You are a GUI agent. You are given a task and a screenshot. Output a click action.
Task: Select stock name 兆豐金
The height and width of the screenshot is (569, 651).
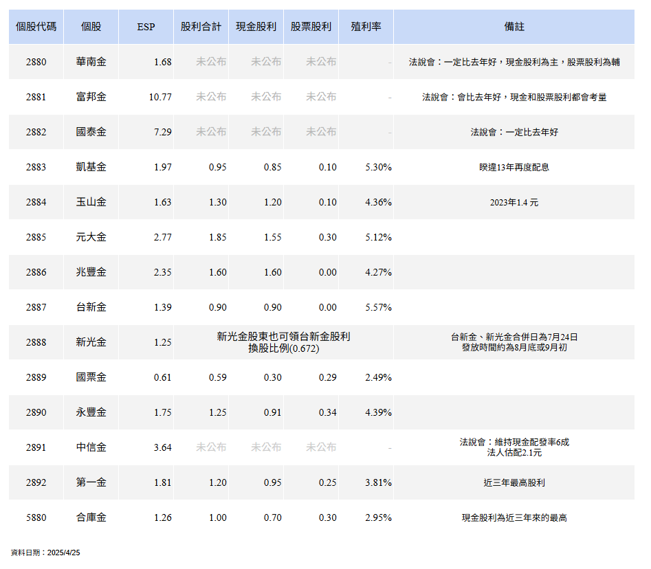coord(91,272)
